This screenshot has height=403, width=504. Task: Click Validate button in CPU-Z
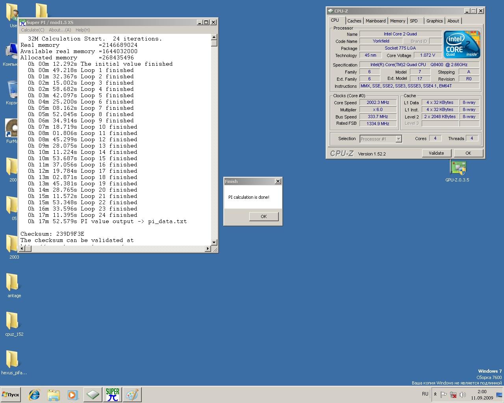coord(436,153)
